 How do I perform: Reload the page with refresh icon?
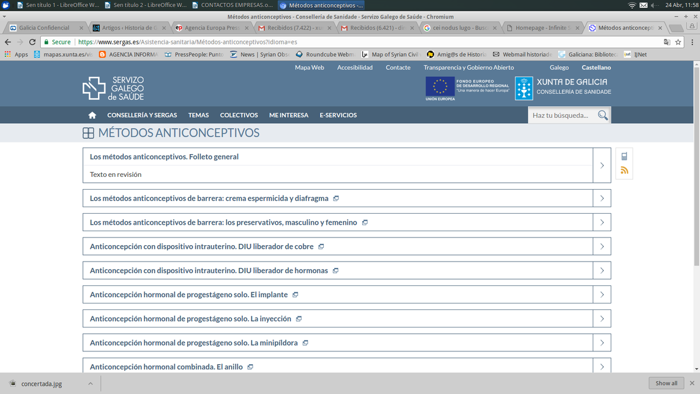[x=32, y=42]
